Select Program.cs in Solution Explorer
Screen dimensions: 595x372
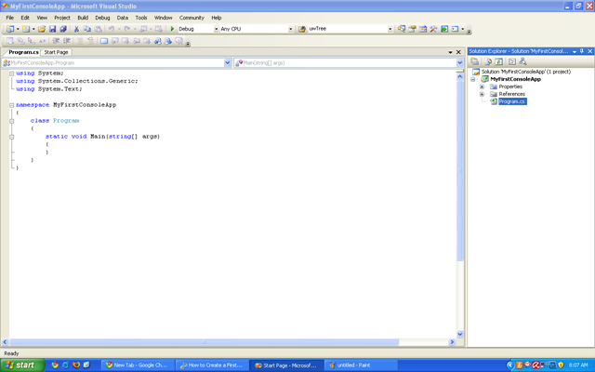(x=512, y=101)
